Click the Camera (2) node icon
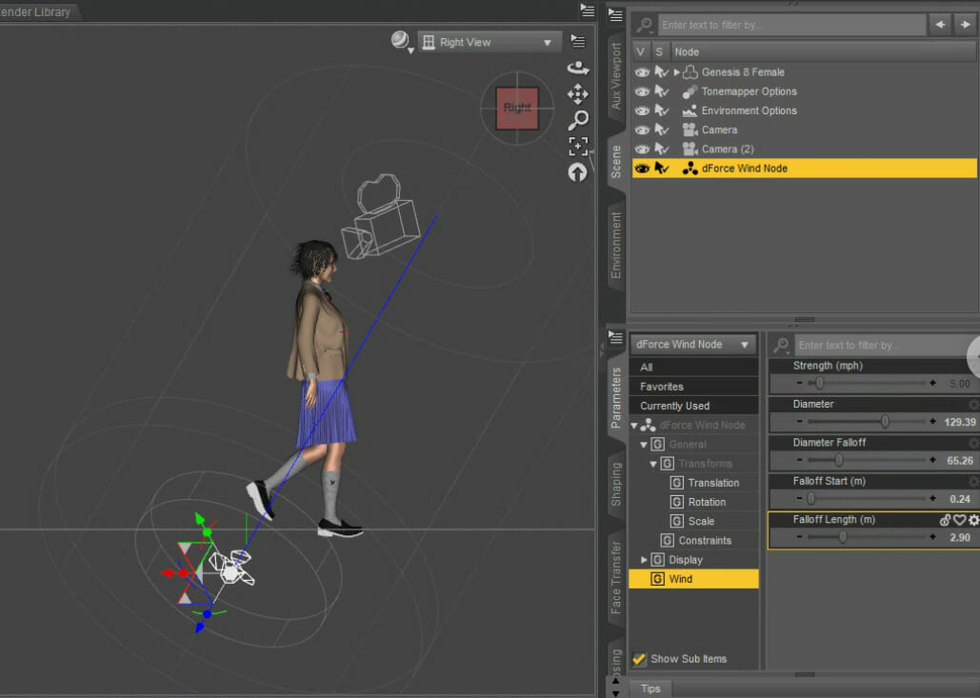 690,150
